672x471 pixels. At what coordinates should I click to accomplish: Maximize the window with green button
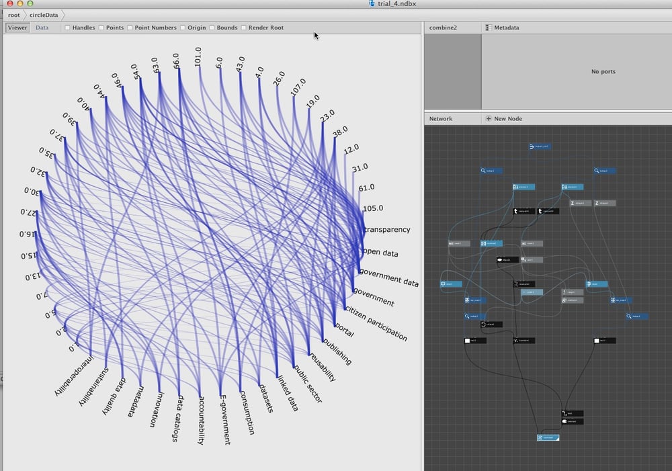30,3
